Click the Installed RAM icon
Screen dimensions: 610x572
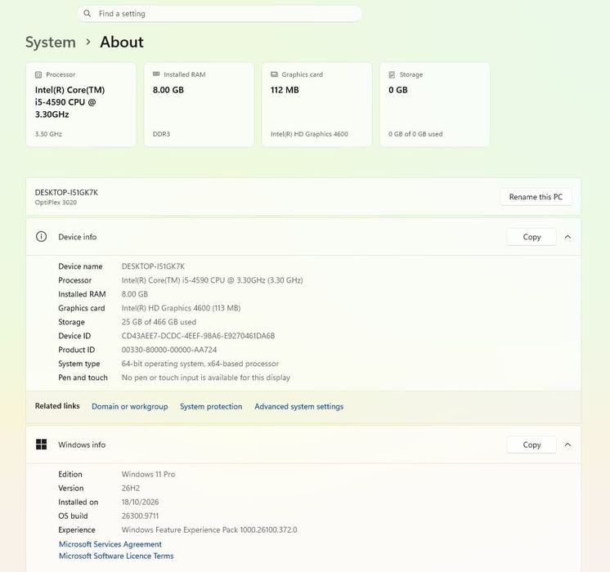[156, 74]
